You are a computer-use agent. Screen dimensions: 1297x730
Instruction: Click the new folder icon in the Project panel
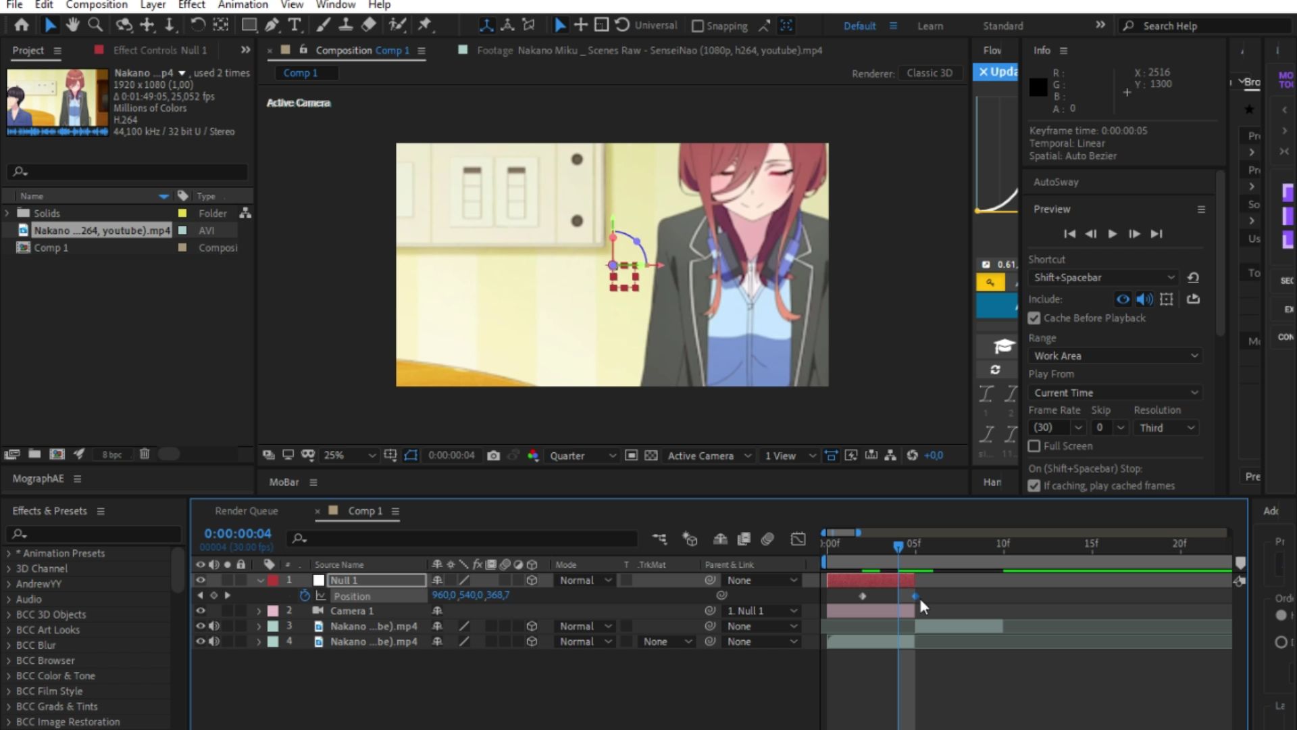point(34,454)
